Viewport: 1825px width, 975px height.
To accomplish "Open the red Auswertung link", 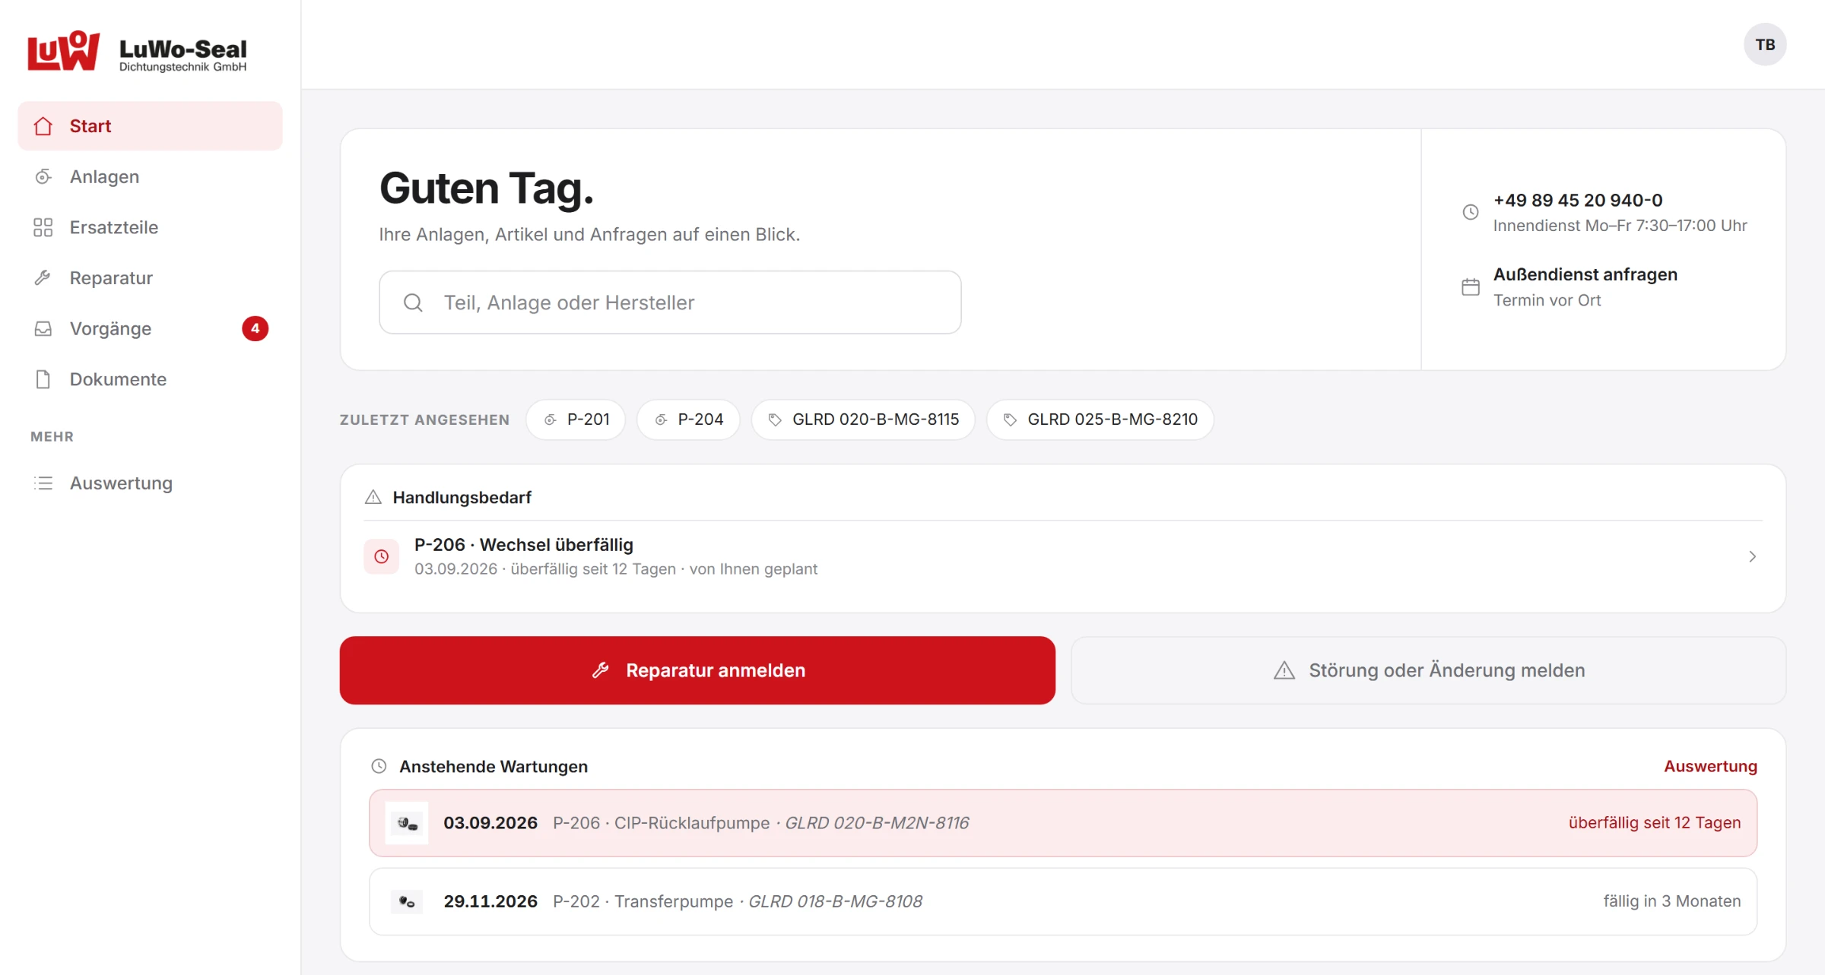I will pyautogui.click(x=1710, y=766).
